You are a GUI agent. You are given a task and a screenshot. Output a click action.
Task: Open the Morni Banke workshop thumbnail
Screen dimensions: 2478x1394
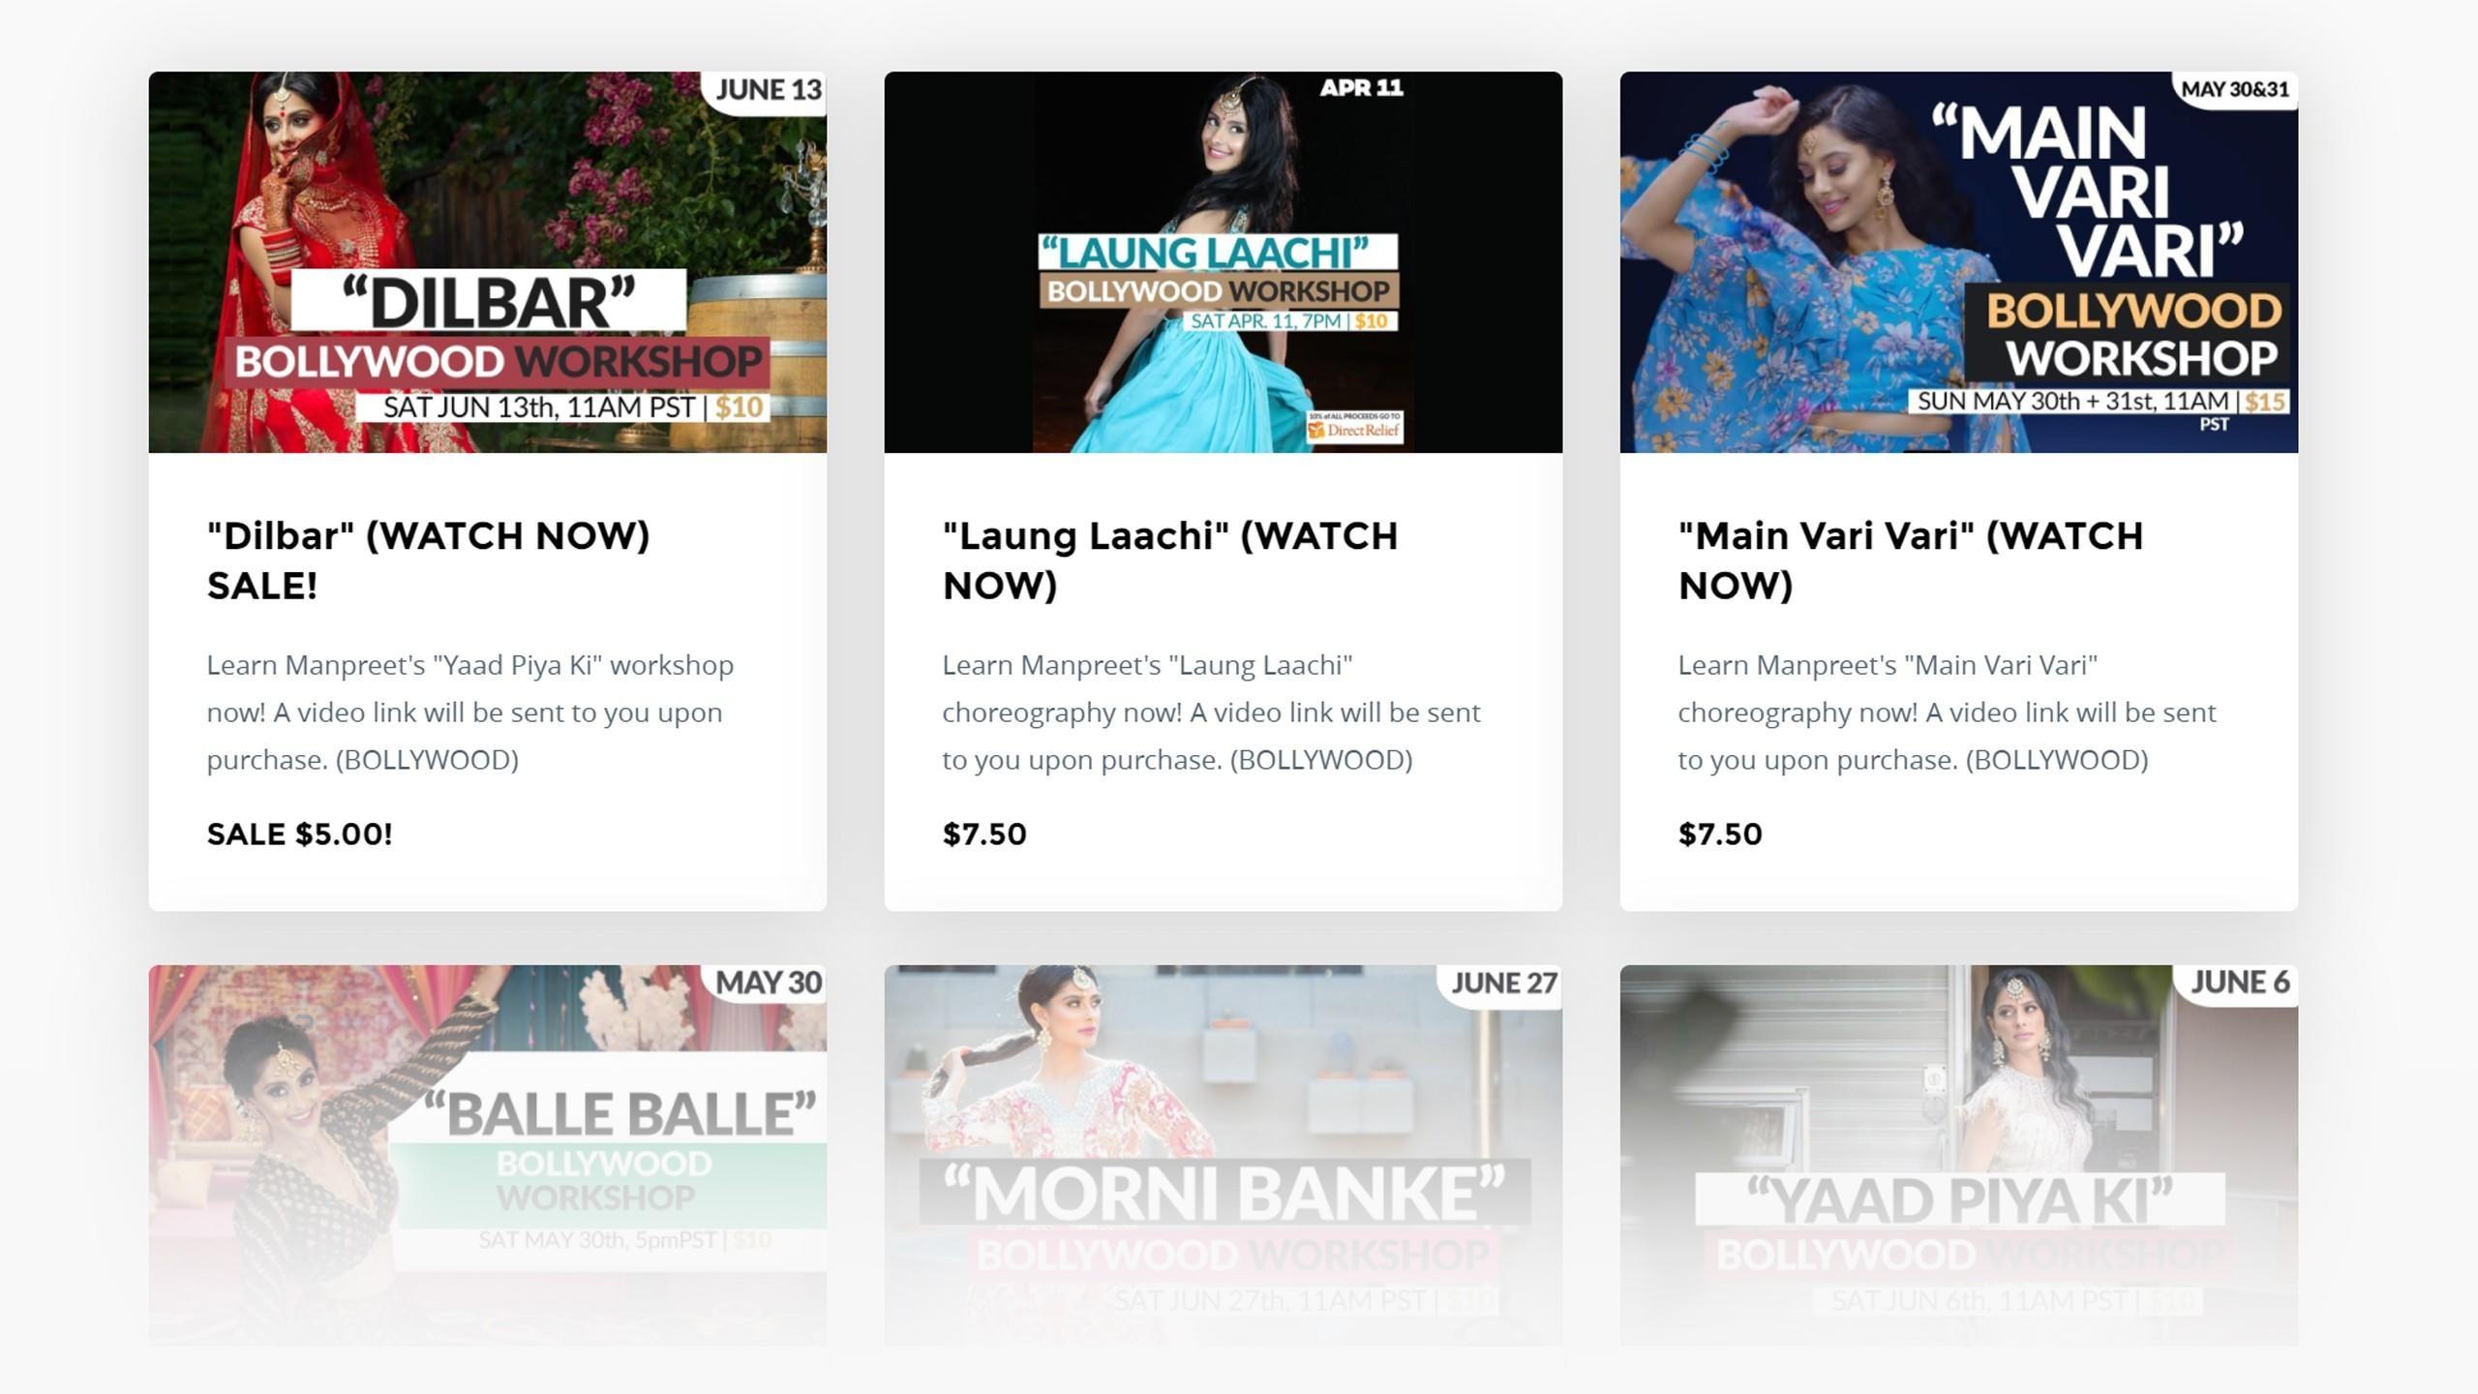(1223, 1155)
